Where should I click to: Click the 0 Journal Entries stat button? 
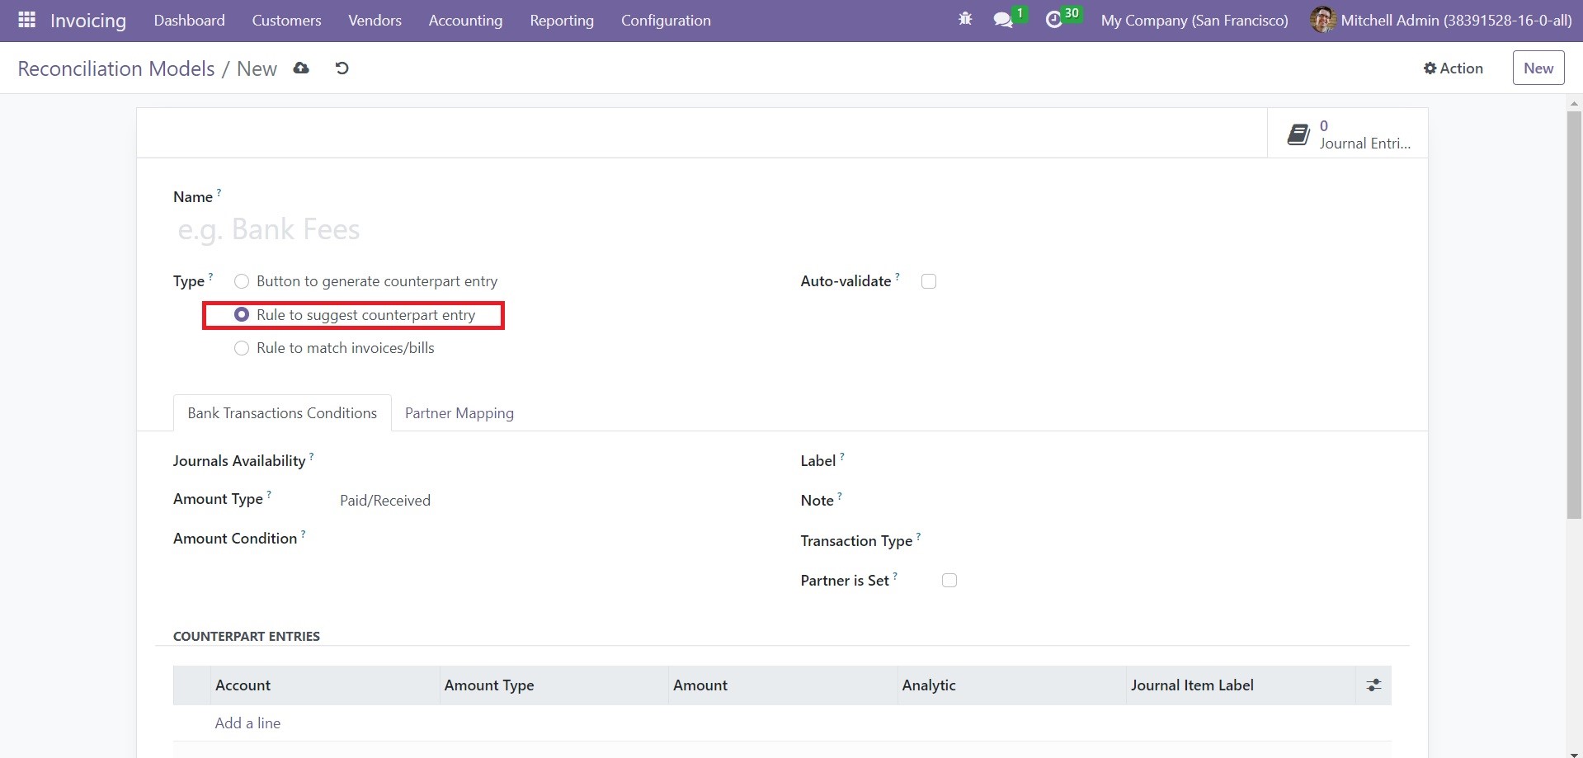point(1348,134)
